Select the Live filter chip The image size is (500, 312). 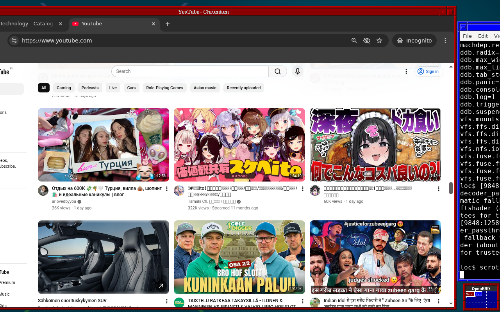click(113, 88)
